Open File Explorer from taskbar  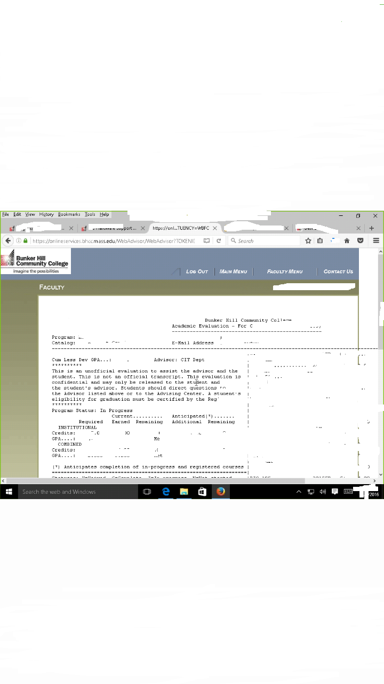pos(184,492)
